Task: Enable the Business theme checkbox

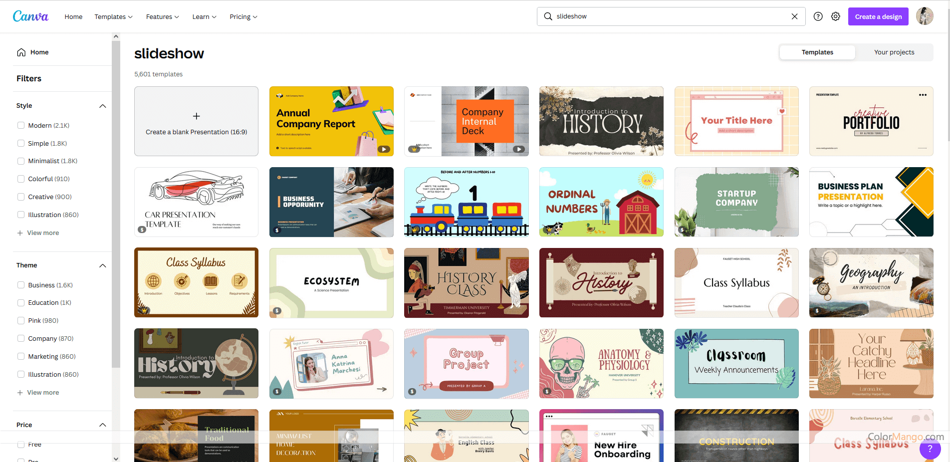Action: click(21, 285)
